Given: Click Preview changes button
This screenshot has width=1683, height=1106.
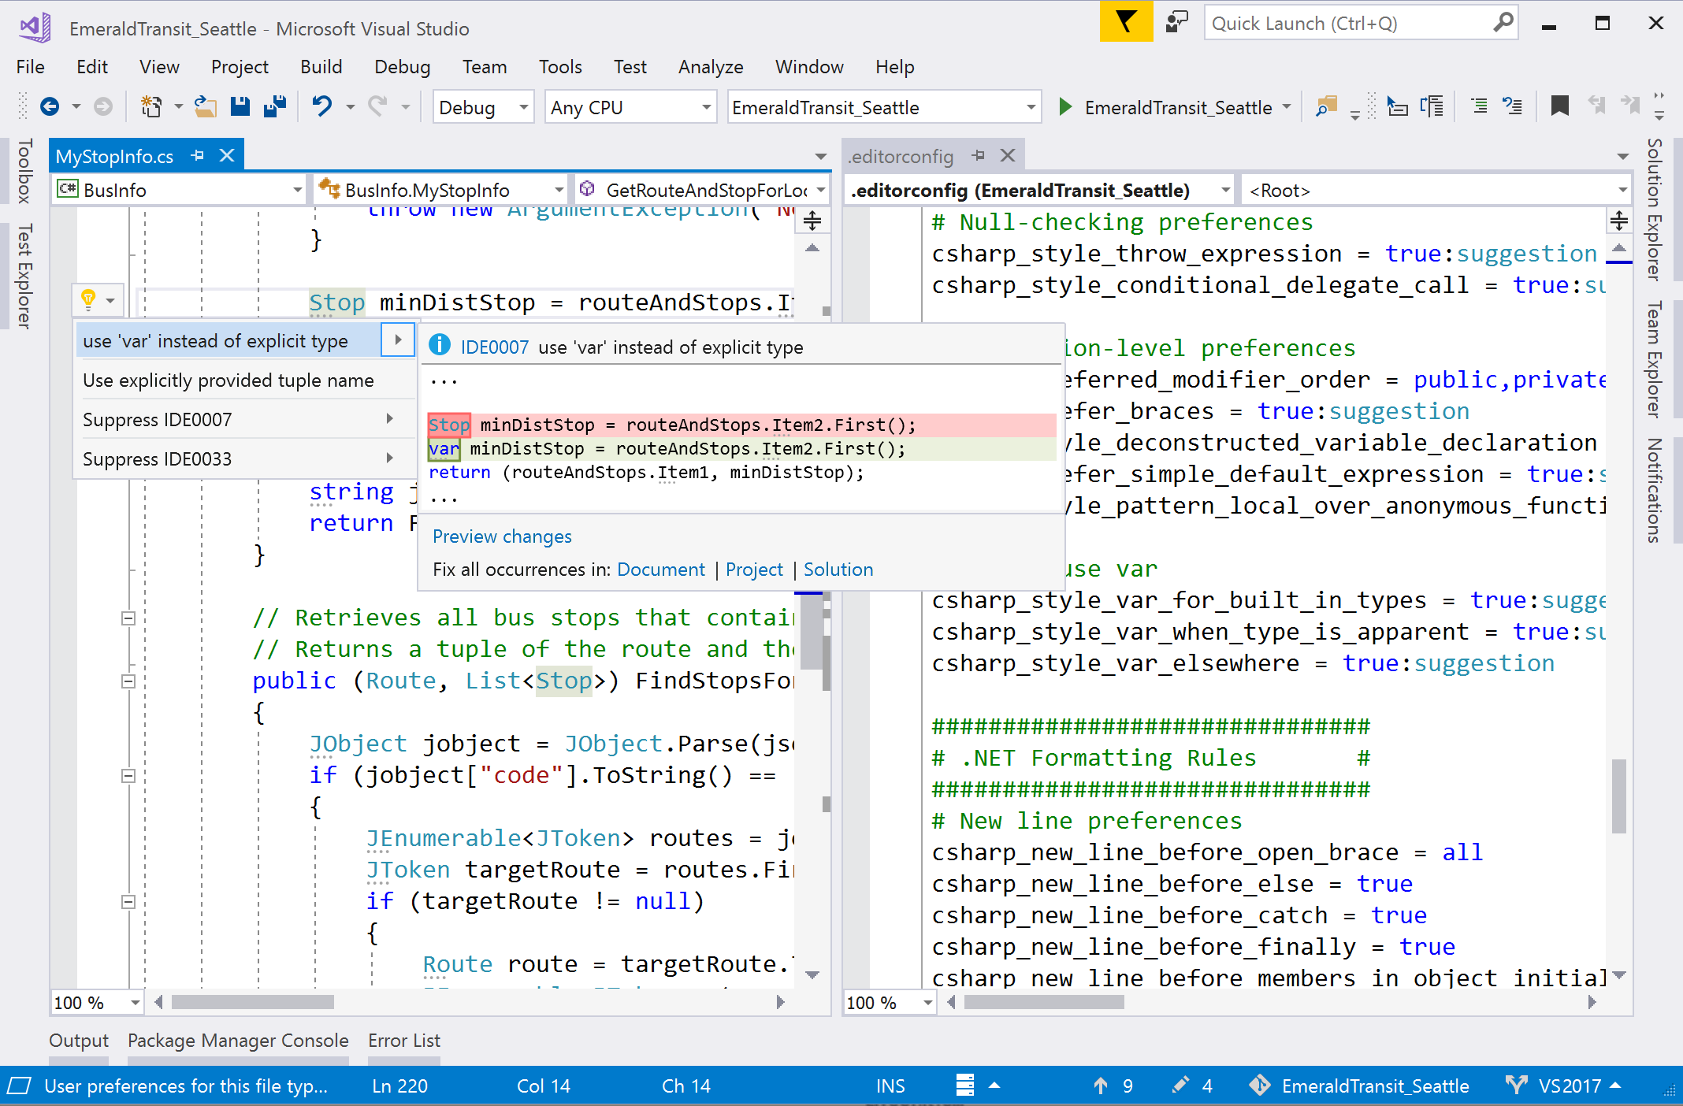Looking at the screenshot, I should coord(501,534).
